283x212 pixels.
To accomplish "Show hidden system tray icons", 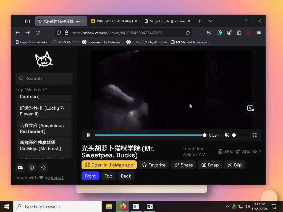I will coord(227,206).
